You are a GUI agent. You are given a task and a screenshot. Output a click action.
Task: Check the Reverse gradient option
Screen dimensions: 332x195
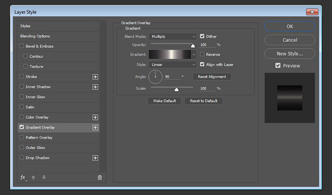click(202, 54)
